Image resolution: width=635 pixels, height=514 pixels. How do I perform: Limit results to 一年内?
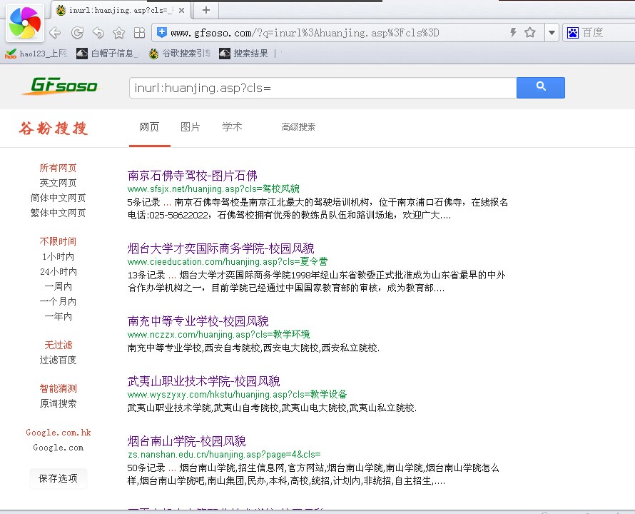pos(58,316)
